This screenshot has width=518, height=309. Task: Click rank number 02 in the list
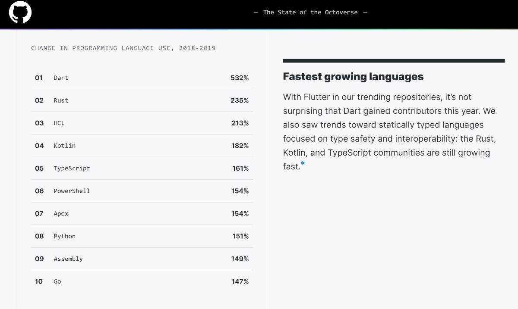[x=39, y=100]
